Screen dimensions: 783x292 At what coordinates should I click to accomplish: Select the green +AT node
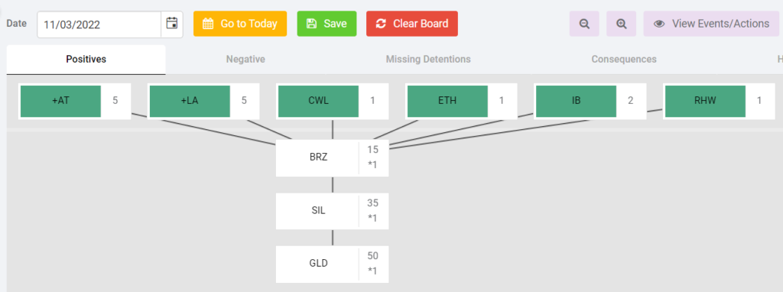click(61, 101)
